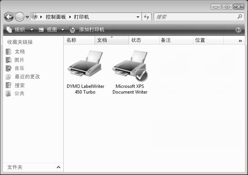Open the address bar history dropdown
Screen dimensions: 248x175
tap(138, 17)
